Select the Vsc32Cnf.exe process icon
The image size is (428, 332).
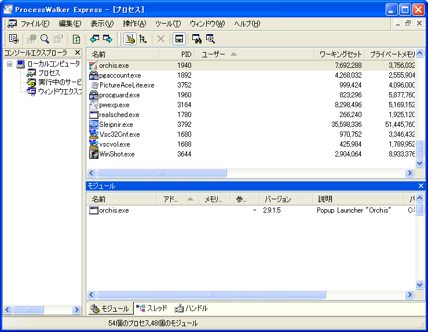[x=93, y=134]
